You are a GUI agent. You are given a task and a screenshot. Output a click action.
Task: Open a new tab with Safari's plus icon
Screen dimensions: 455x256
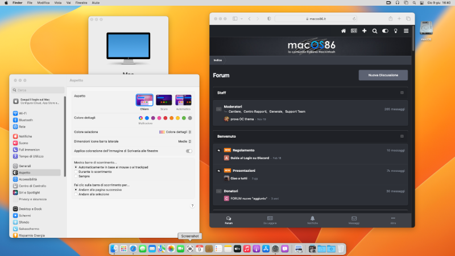click(x=399, y=19)
